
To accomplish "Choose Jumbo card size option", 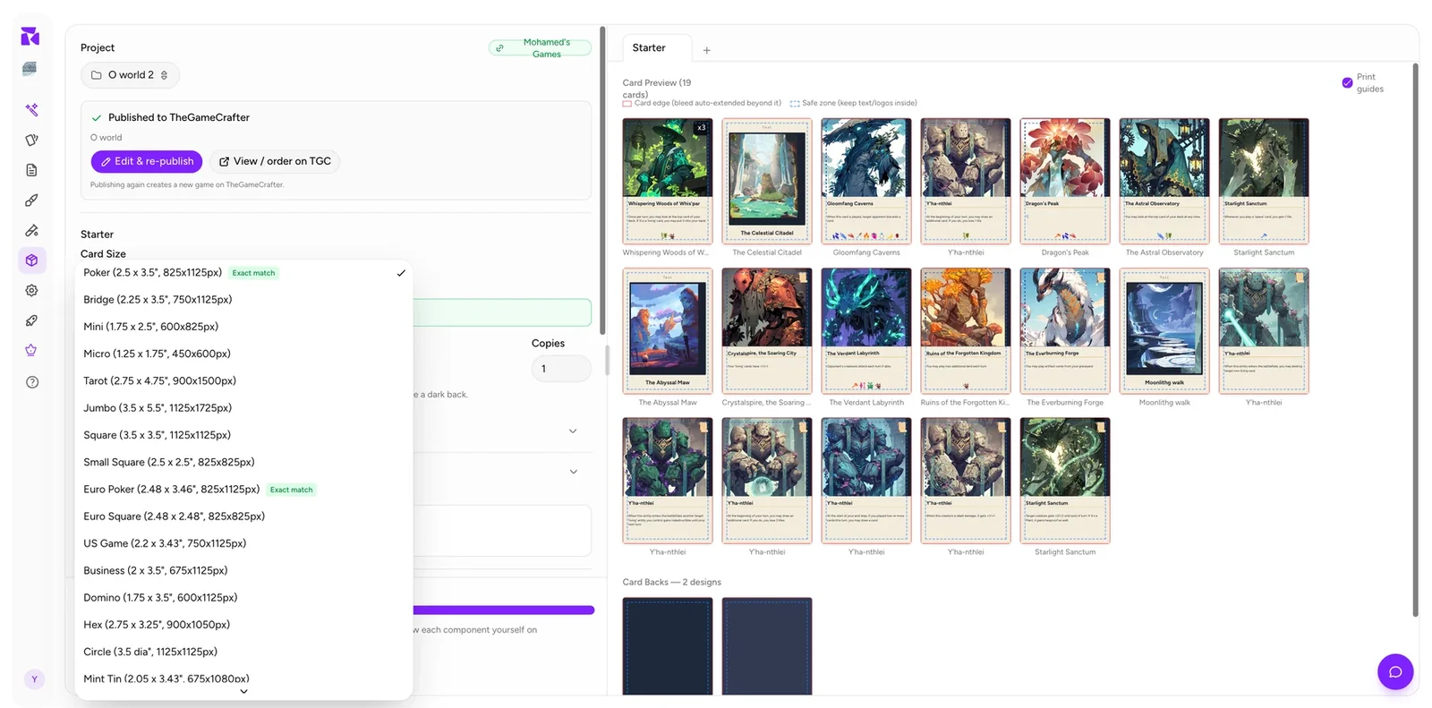I will (243, 408).
